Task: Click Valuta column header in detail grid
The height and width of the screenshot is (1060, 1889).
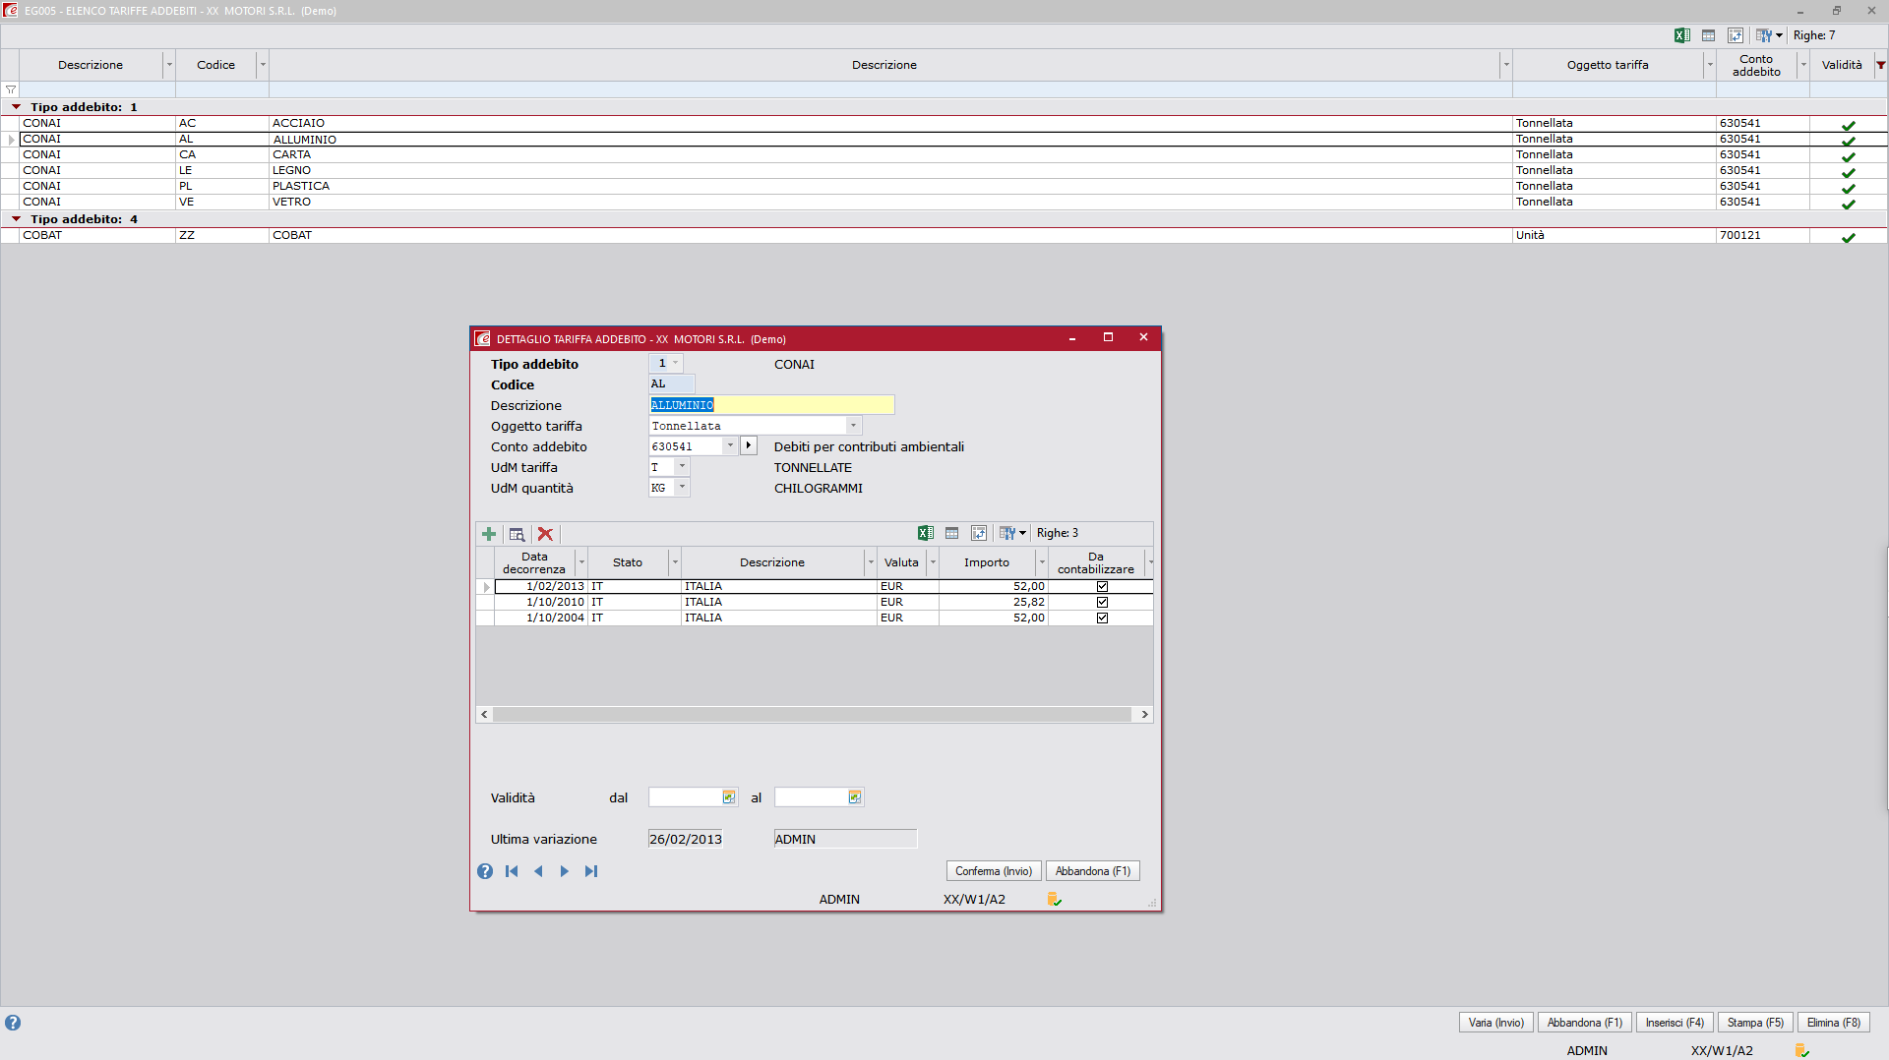Action: pos(901,562)
